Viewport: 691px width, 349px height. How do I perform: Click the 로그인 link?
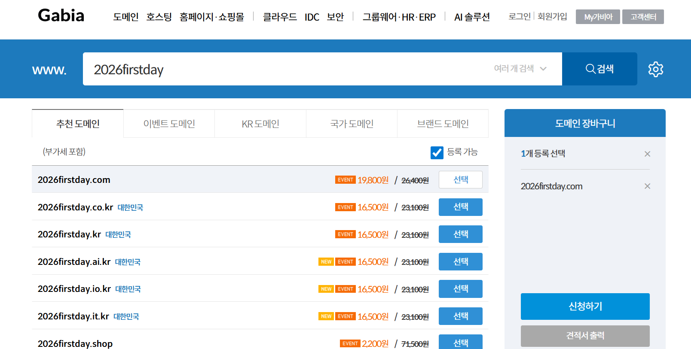[520, 16]
